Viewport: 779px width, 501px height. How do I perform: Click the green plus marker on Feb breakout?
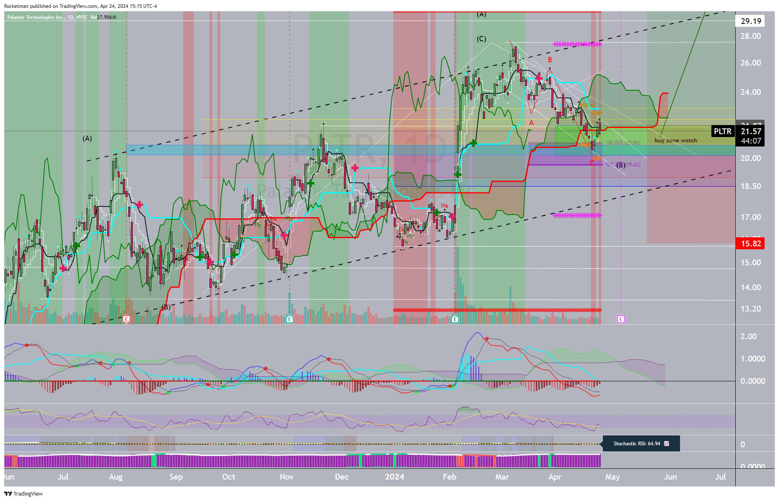[x=457, y=175]
